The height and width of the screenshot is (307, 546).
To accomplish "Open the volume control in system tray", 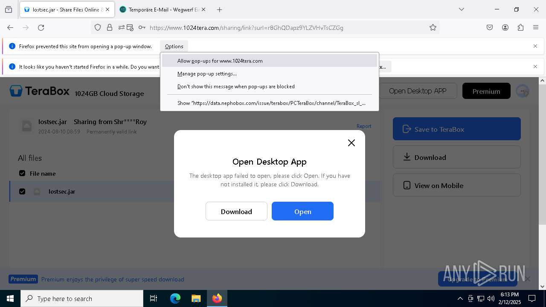I will (x=491, y=298).
